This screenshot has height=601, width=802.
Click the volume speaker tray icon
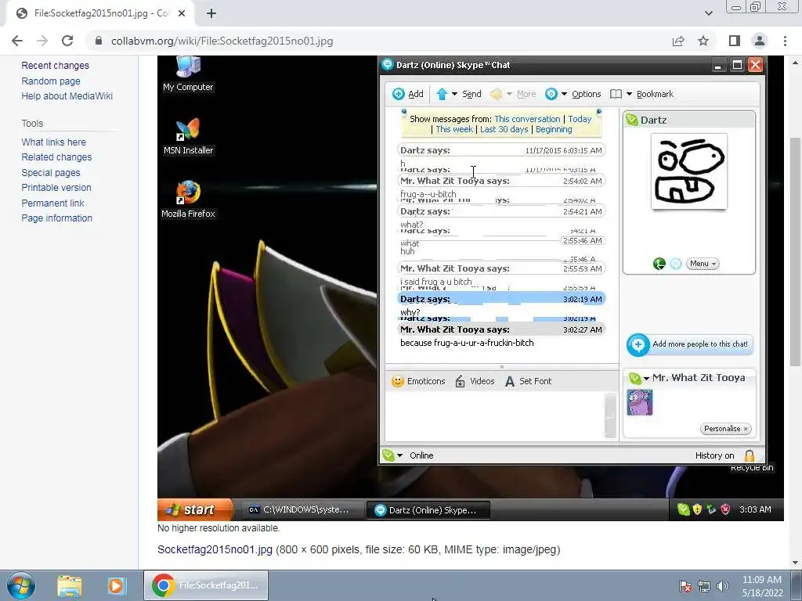[x=722, y=586]
